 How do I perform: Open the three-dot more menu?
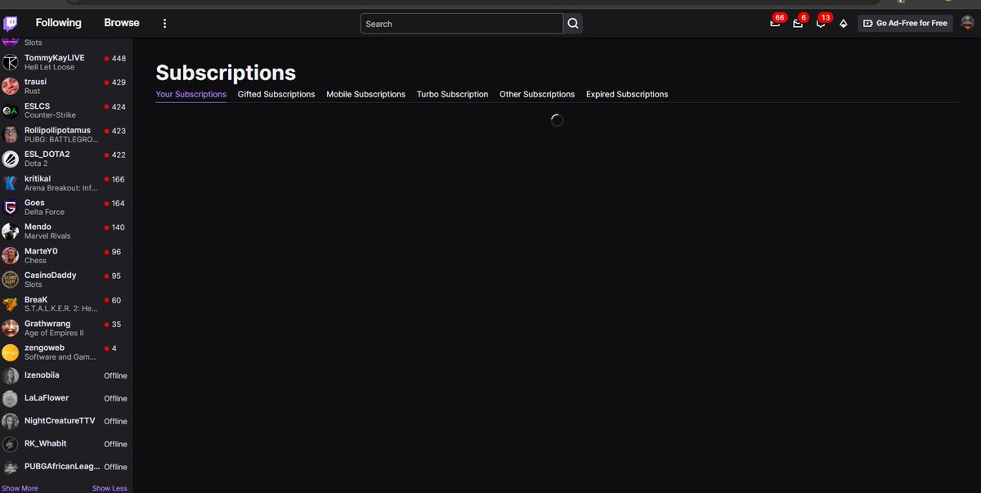(165, 24)
